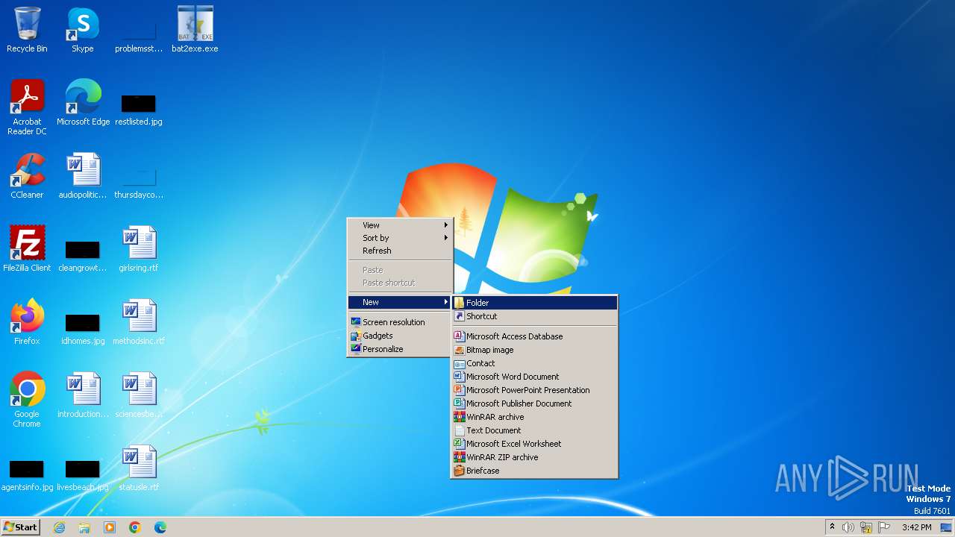Open Chrome from the taskbar
Image resolution: width=955 pixels, height=537 pixels.
(135, 527)
